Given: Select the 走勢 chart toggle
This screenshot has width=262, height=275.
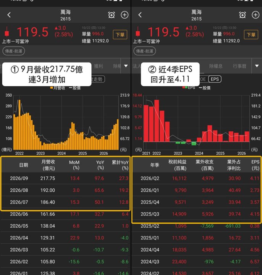Looking at the screenshot, I should [x=98, y=79].
